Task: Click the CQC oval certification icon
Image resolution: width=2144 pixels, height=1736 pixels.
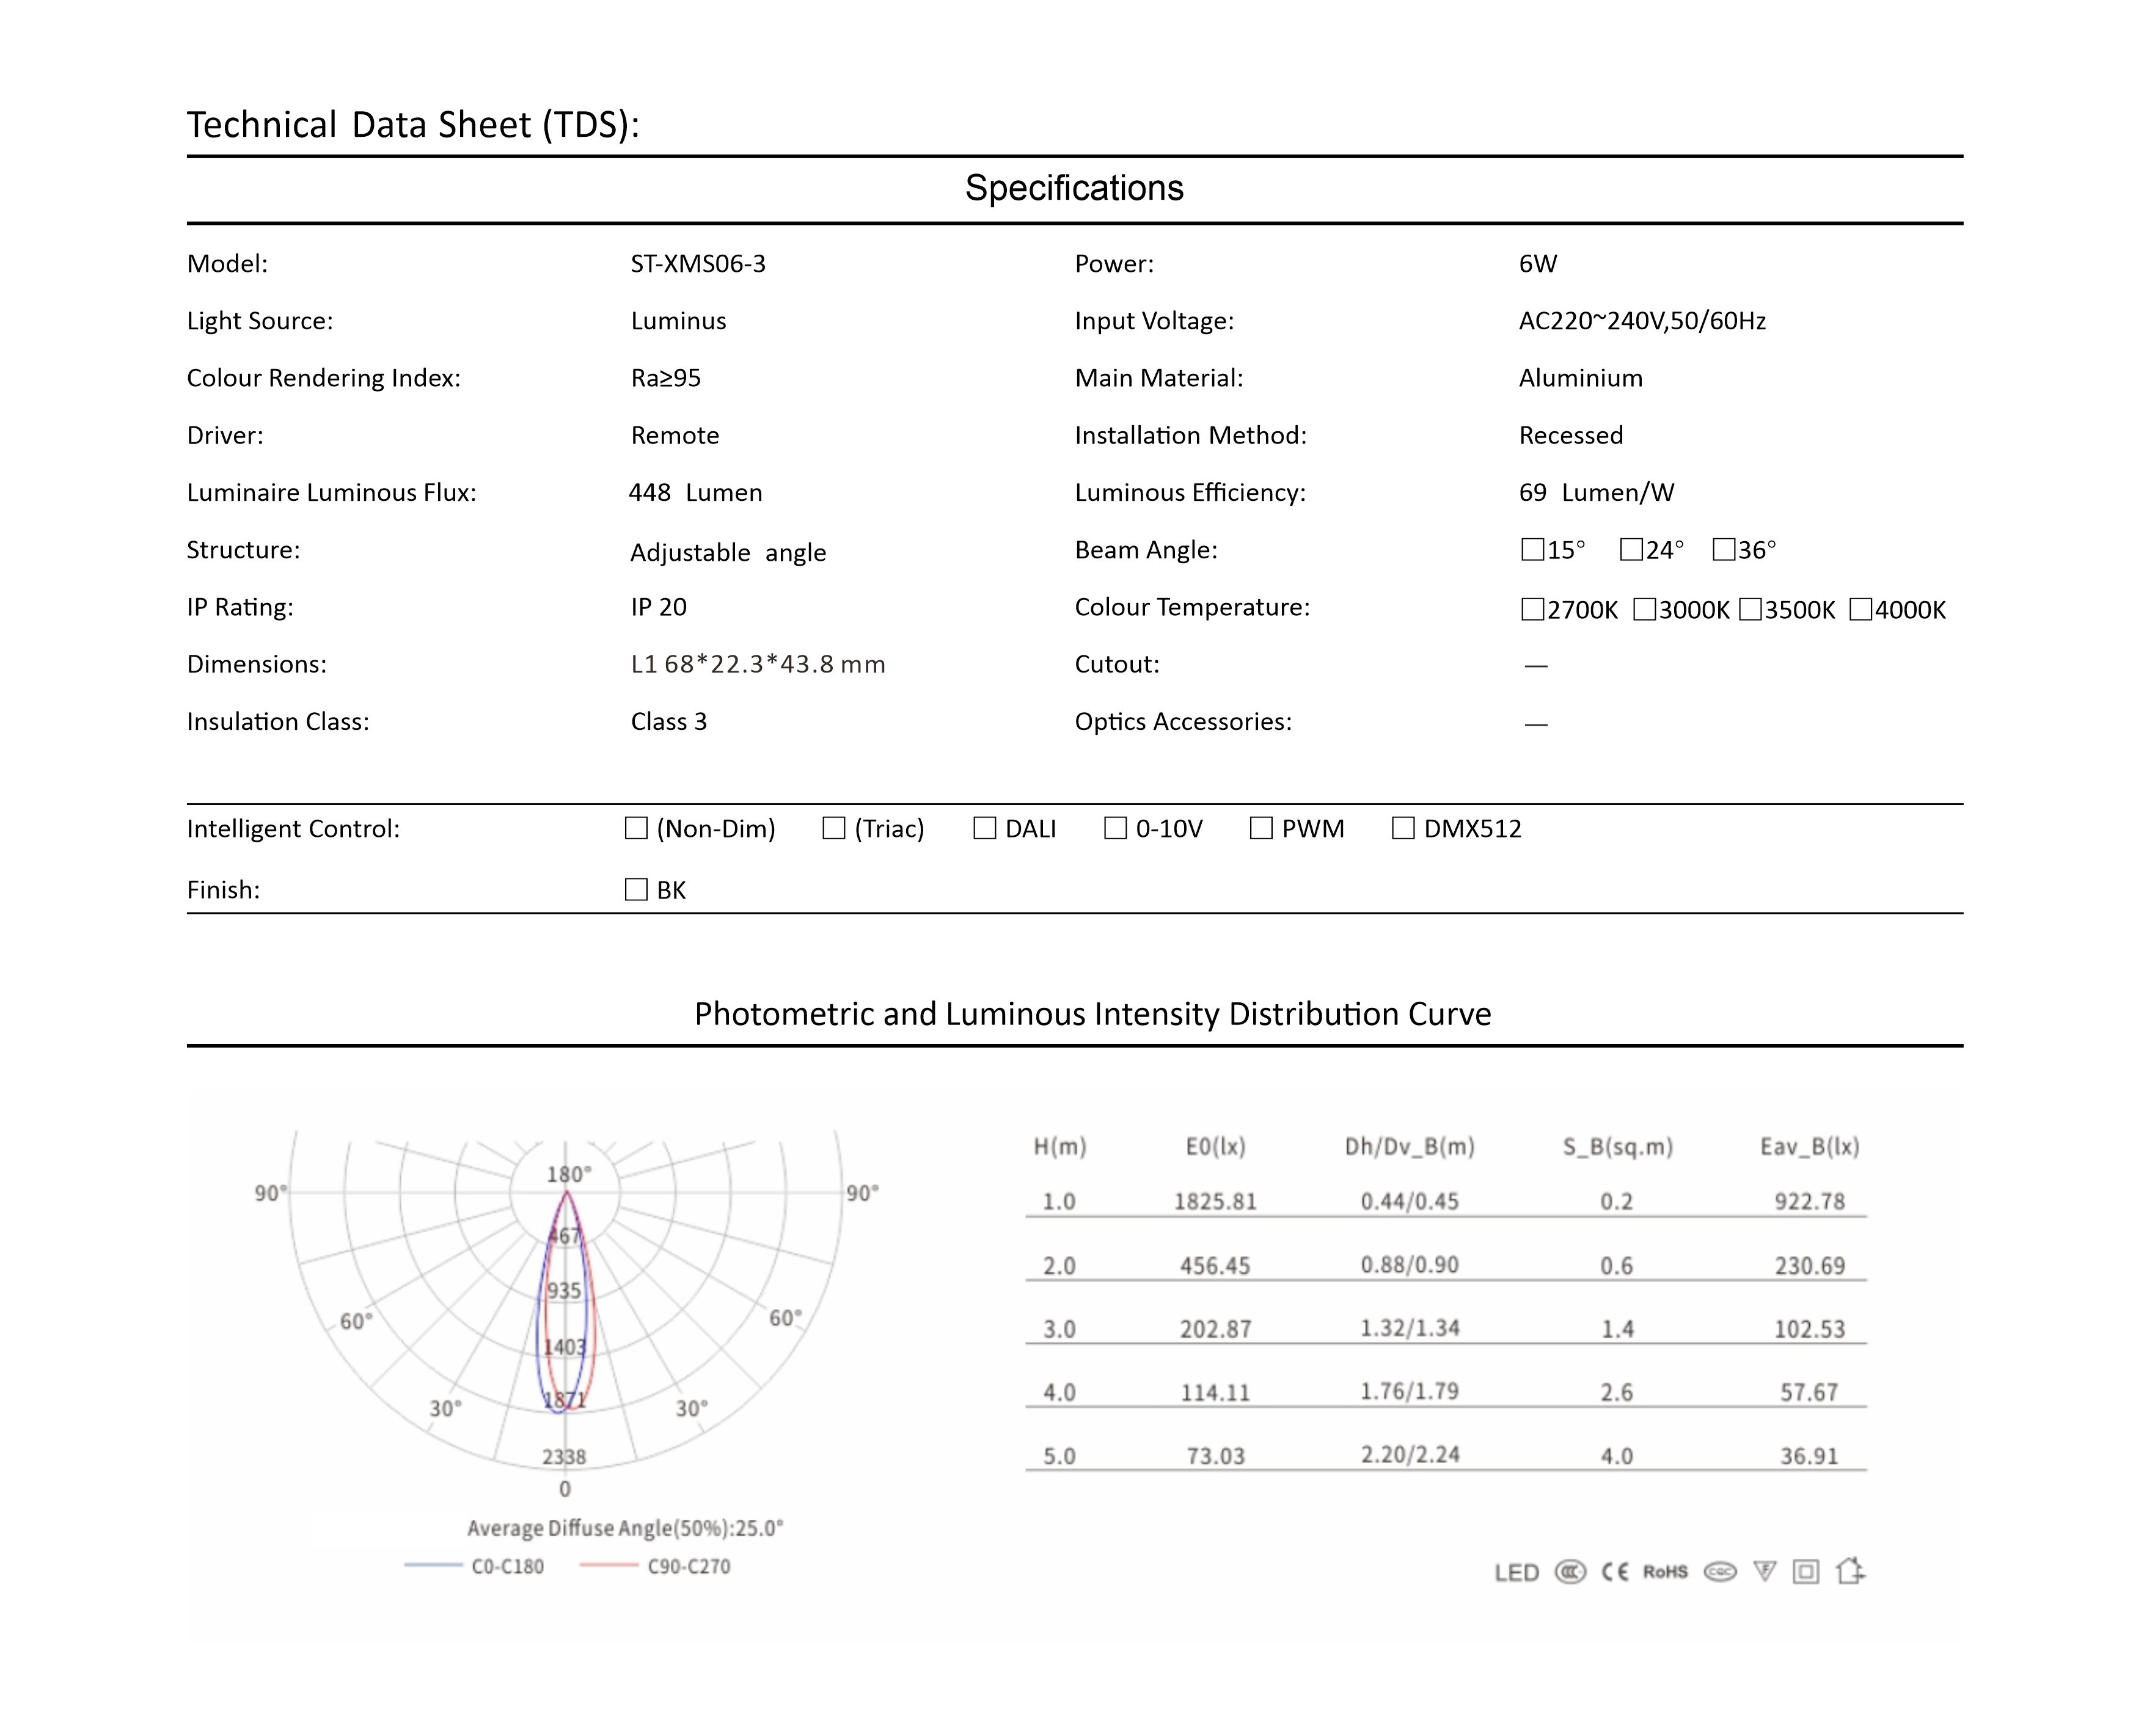Action: (x=1720, y=1572)
